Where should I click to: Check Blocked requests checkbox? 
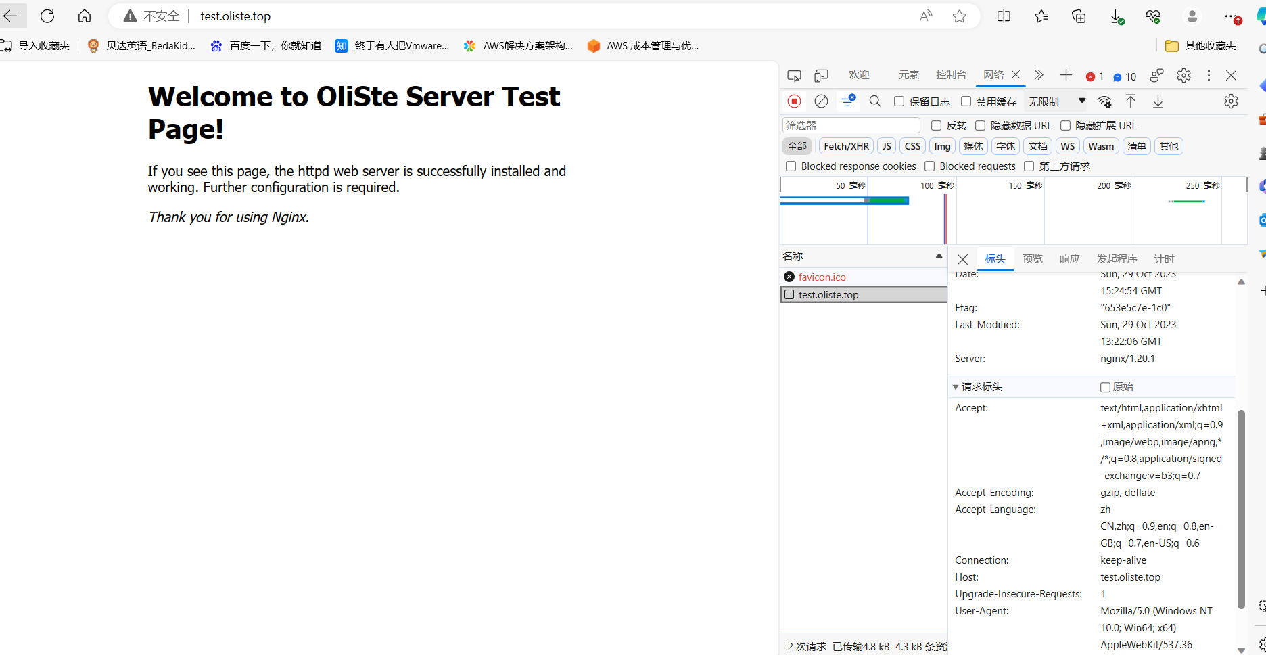(x=929, y=166)
